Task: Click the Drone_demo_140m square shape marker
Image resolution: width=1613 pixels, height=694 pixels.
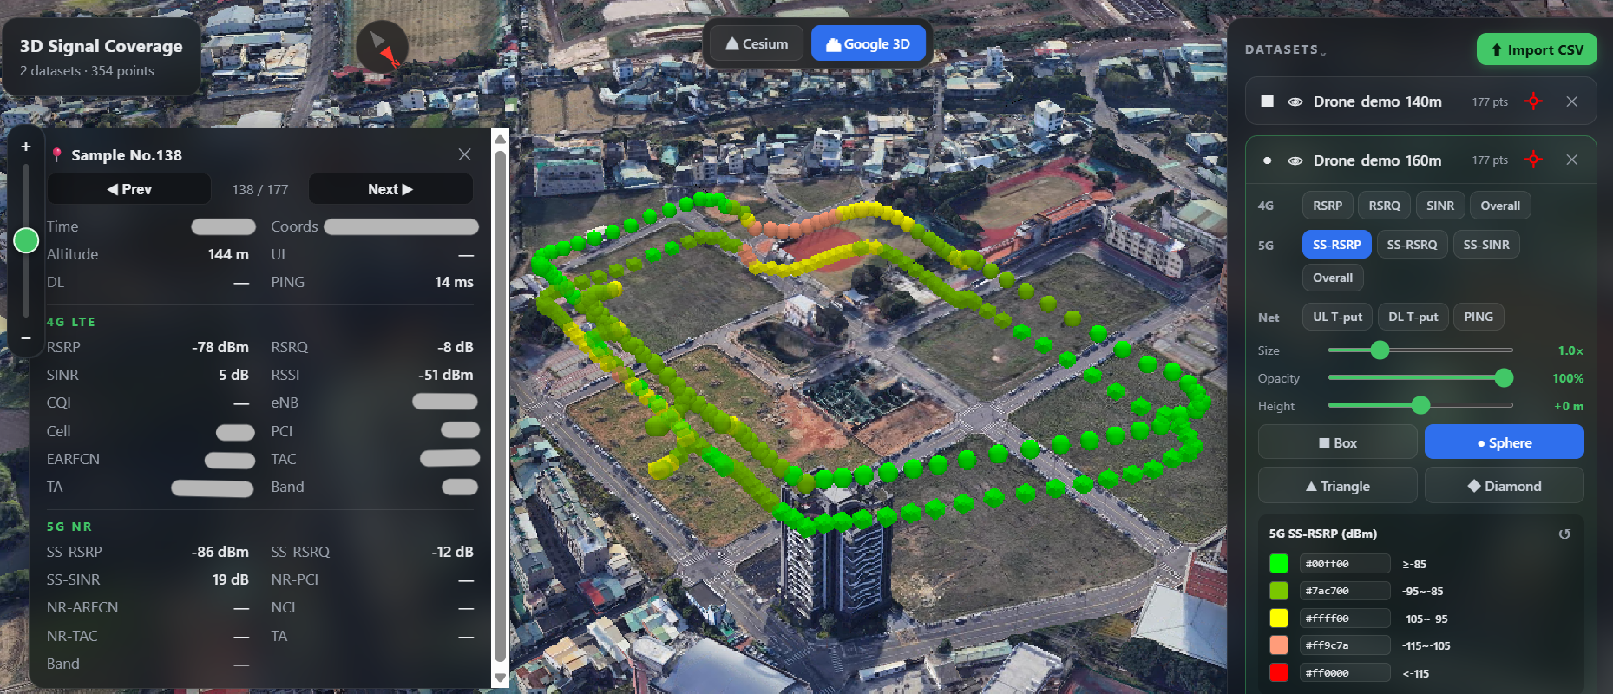Action: (1267, 101)
